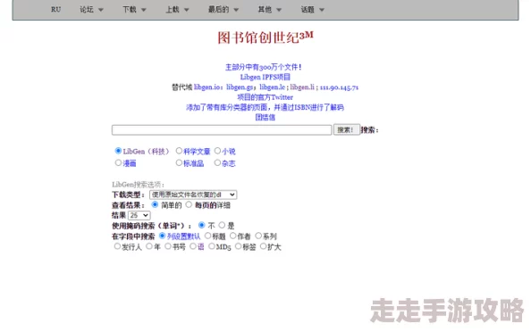Select the 标签 field radio button

(238, 246)
